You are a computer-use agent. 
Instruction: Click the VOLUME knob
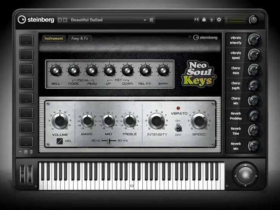click(x=60, y=121)
